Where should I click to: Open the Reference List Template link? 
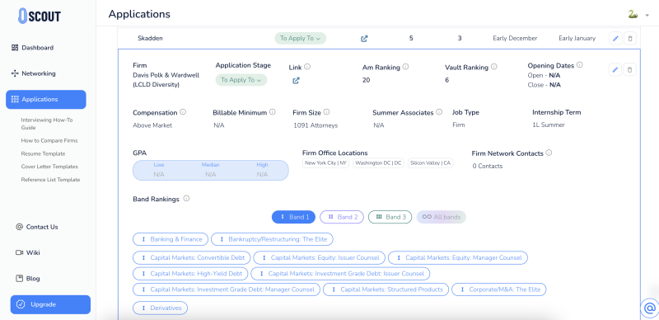50,180
